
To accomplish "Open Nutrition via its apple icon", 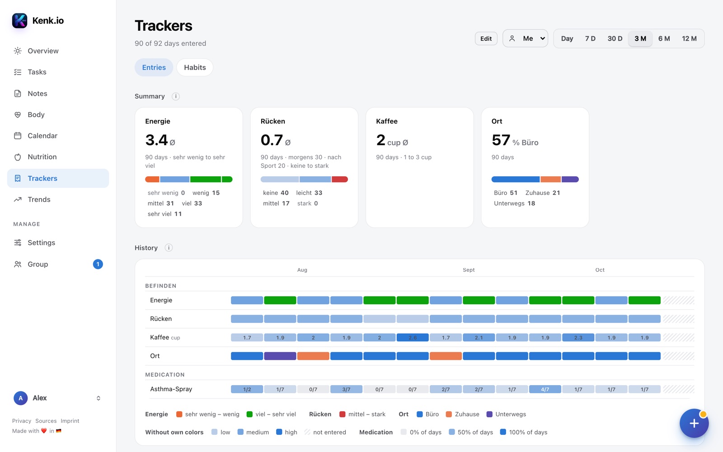I will click(x=18, y=157).
